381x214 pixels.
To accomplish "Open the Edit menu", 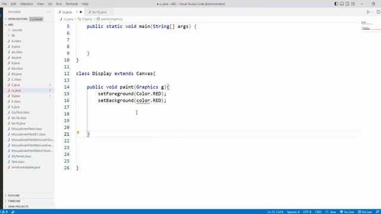I will (13, 4).
